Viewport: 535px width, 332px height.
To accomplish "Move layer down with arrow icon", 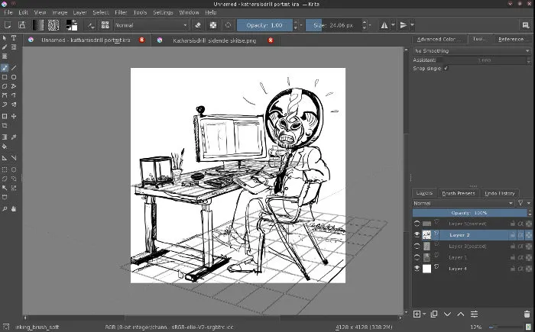I will (x=447, y=314).
